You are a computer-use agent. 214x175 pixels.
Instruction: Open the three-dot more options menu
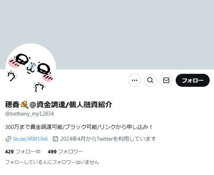pos(134,80)
